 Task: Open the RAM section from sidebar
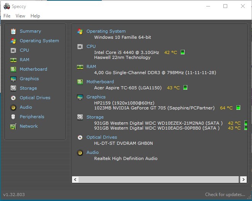point(24,60)
